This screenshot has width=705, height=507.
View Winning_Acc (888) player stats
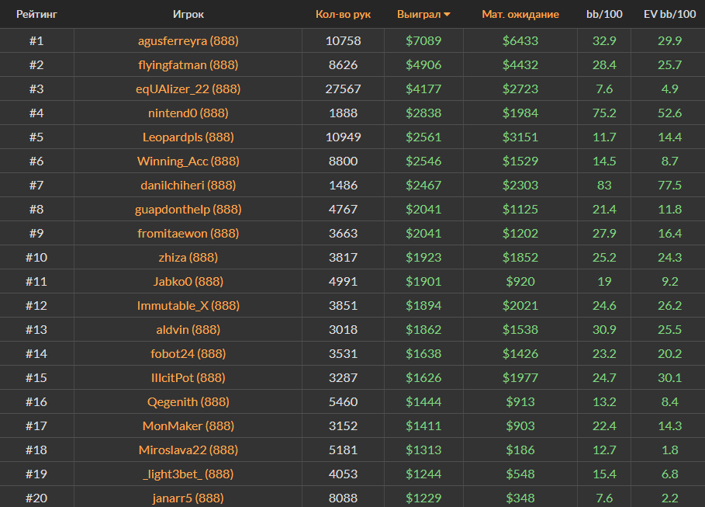[x=188, y=161]
